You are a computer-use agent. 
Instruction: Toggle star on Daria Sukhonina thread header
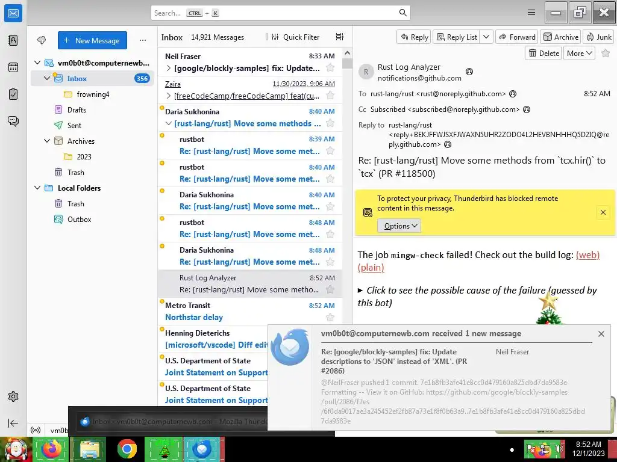tap(330, 123)
